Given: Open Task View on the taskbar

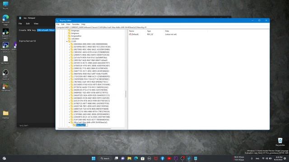Looking at the screenshot, I should tap(116, 158).
